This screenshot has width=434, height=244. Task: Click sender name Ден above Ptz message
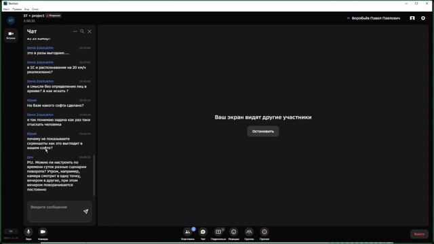tap(30, 157)
